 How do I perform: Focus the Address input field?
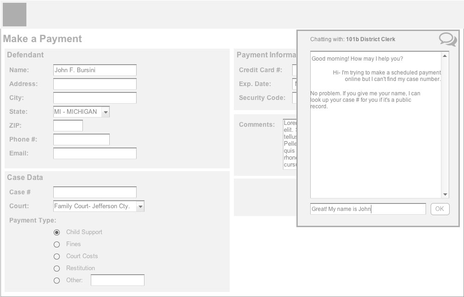point(94,84)
